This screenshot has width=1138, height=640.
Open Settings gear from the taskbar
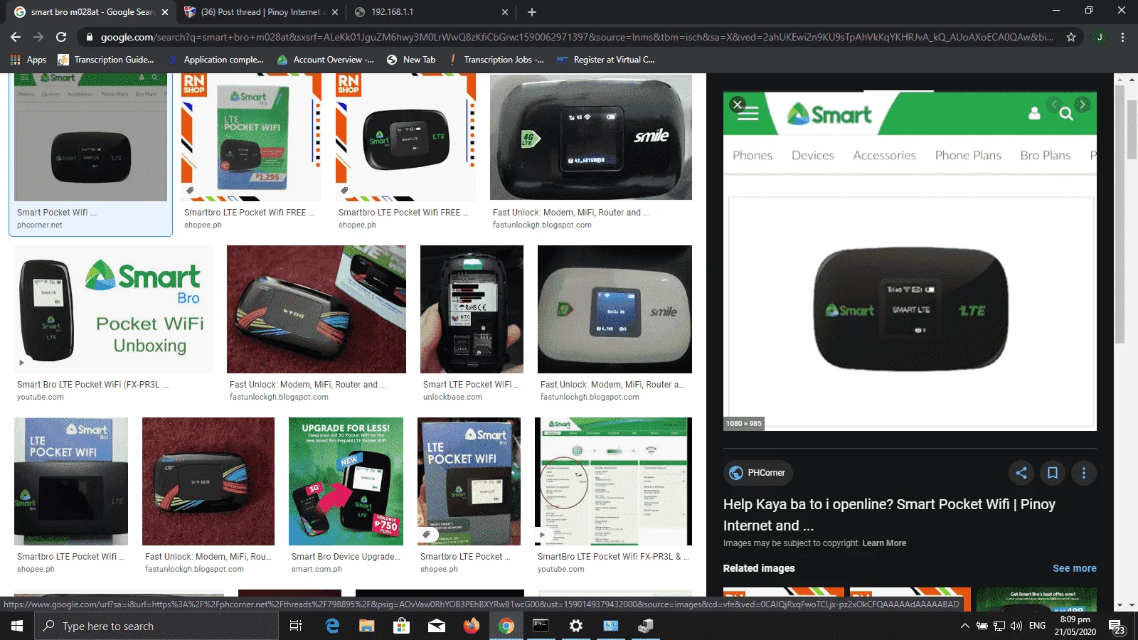click(576, 626)
